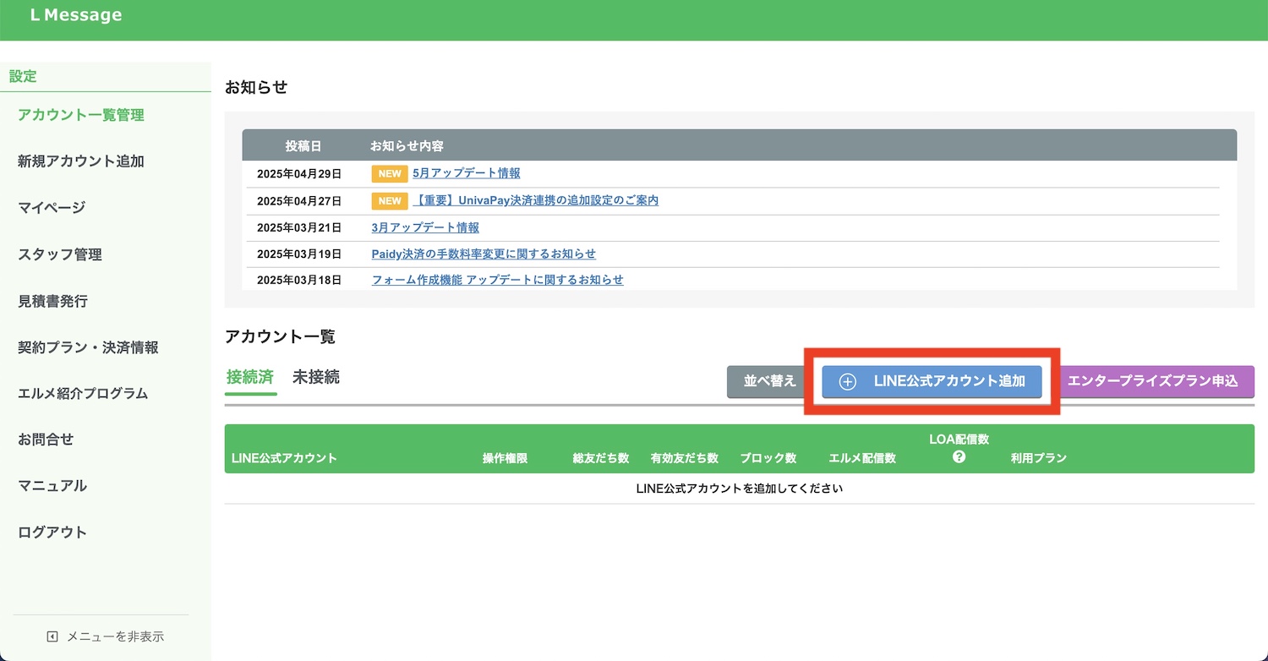Click the plus icon in LINE公式アカウント追加
This screenshot has height=661, width=1268.
(847, 381)
